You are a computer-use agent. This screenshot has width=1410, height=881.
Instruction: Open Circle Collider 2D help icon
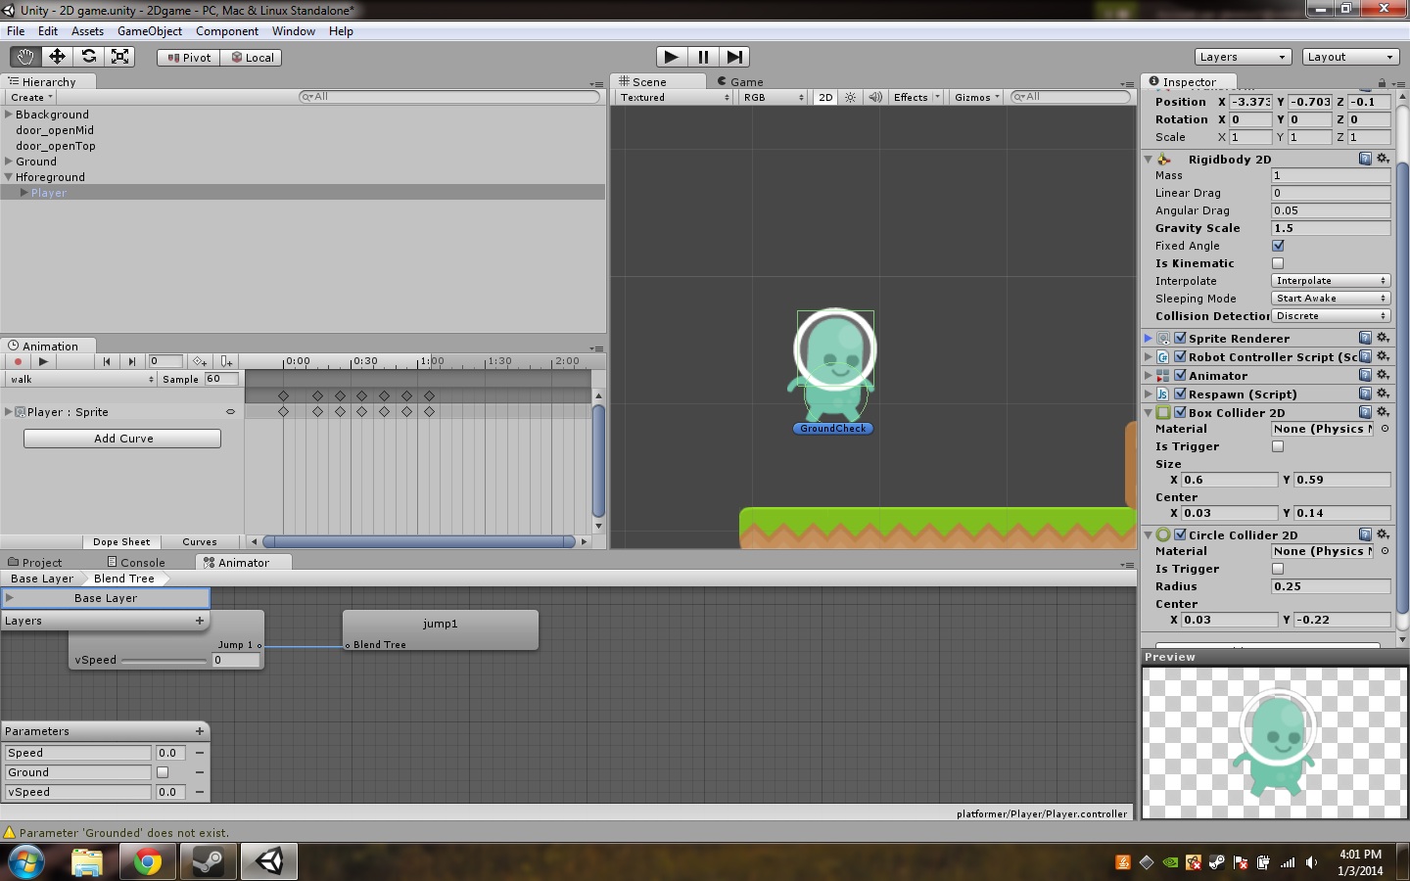click(x=1365, y=534)
